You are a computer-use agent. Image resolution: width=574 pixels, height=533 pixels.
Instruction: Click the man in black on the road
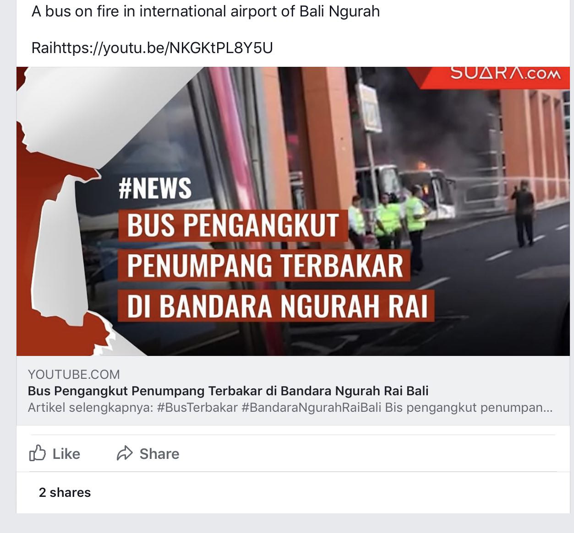[524, 213]
